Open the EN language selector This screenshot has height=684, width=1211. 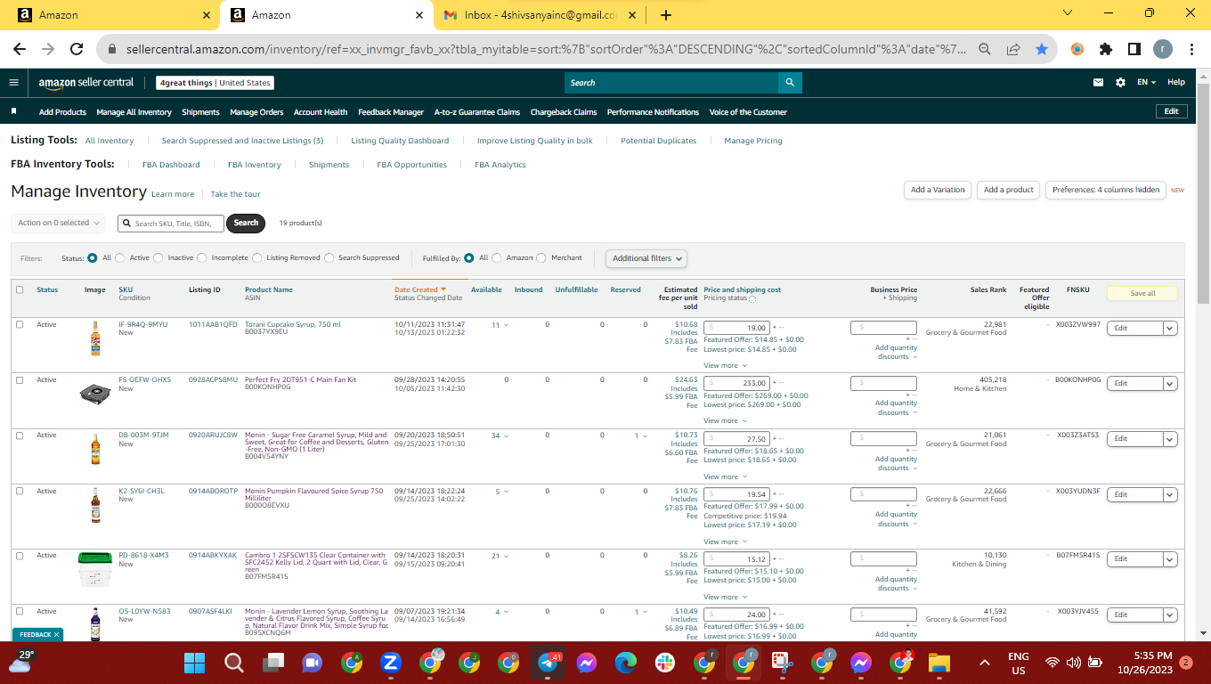coord(1146,83)
